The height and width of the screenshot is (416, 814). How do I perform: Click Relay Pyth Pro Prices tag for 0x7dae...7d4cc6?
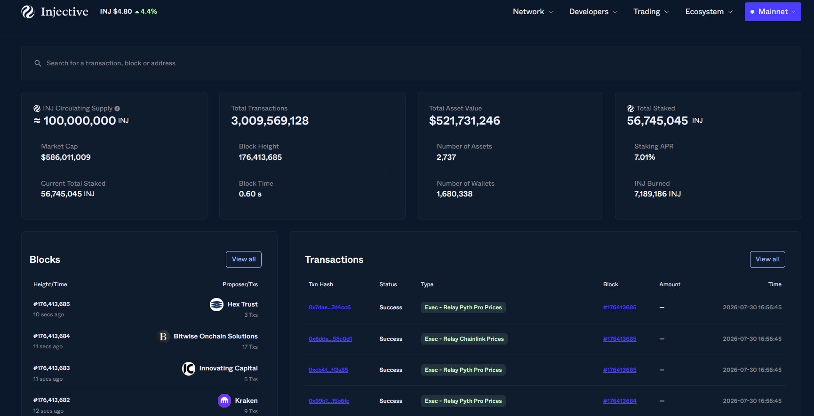click(463, 307)
